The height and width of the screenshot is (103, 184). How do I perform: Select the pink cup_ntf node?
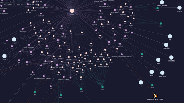(x=113, y=29)
